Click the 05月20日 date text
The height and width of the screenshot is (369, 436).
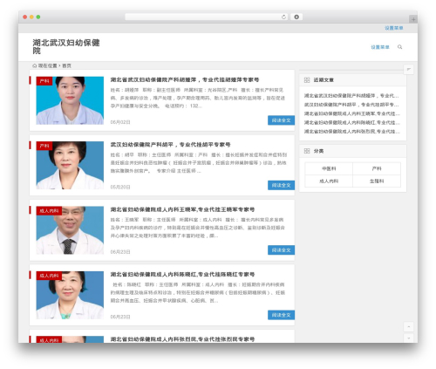coord(120,187)
